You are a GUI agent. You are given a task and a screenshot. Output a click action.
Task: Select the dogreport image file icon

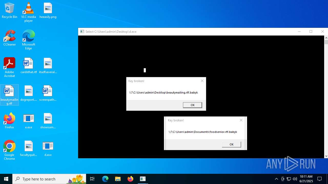point(28,94)
